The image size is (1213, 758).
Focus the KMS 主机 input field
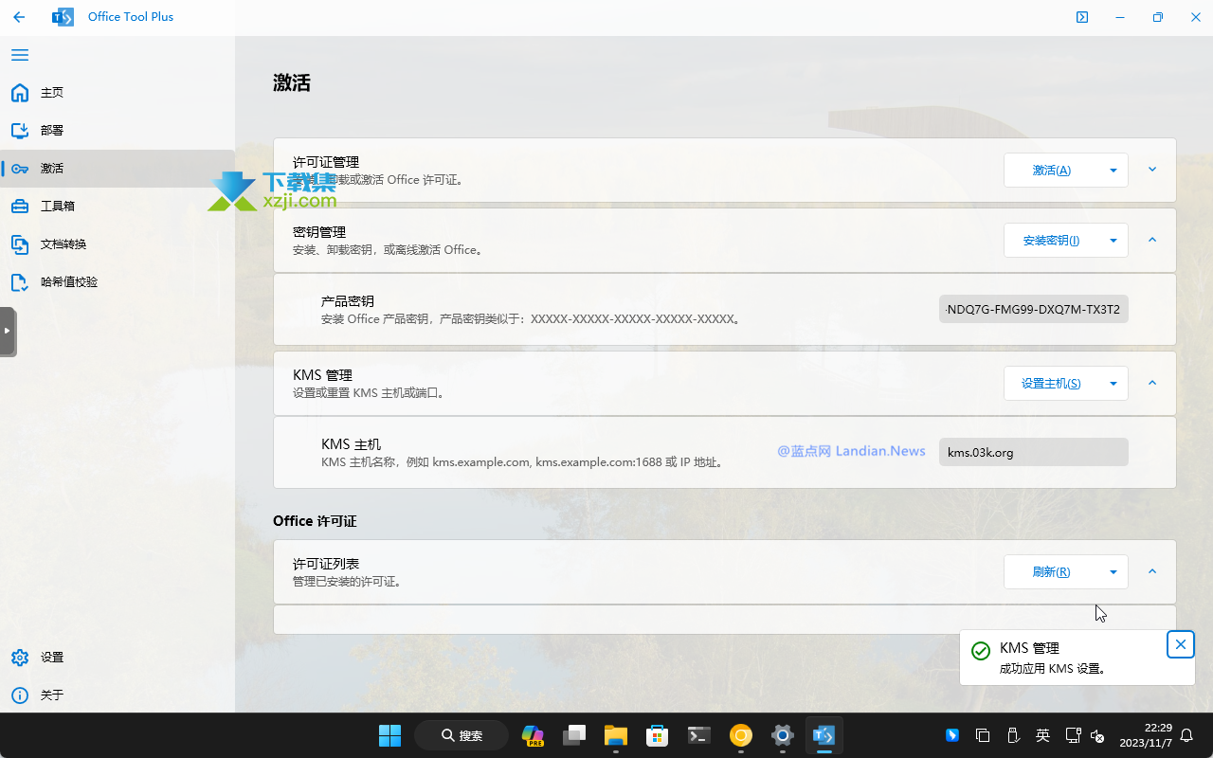(1034, 452)
